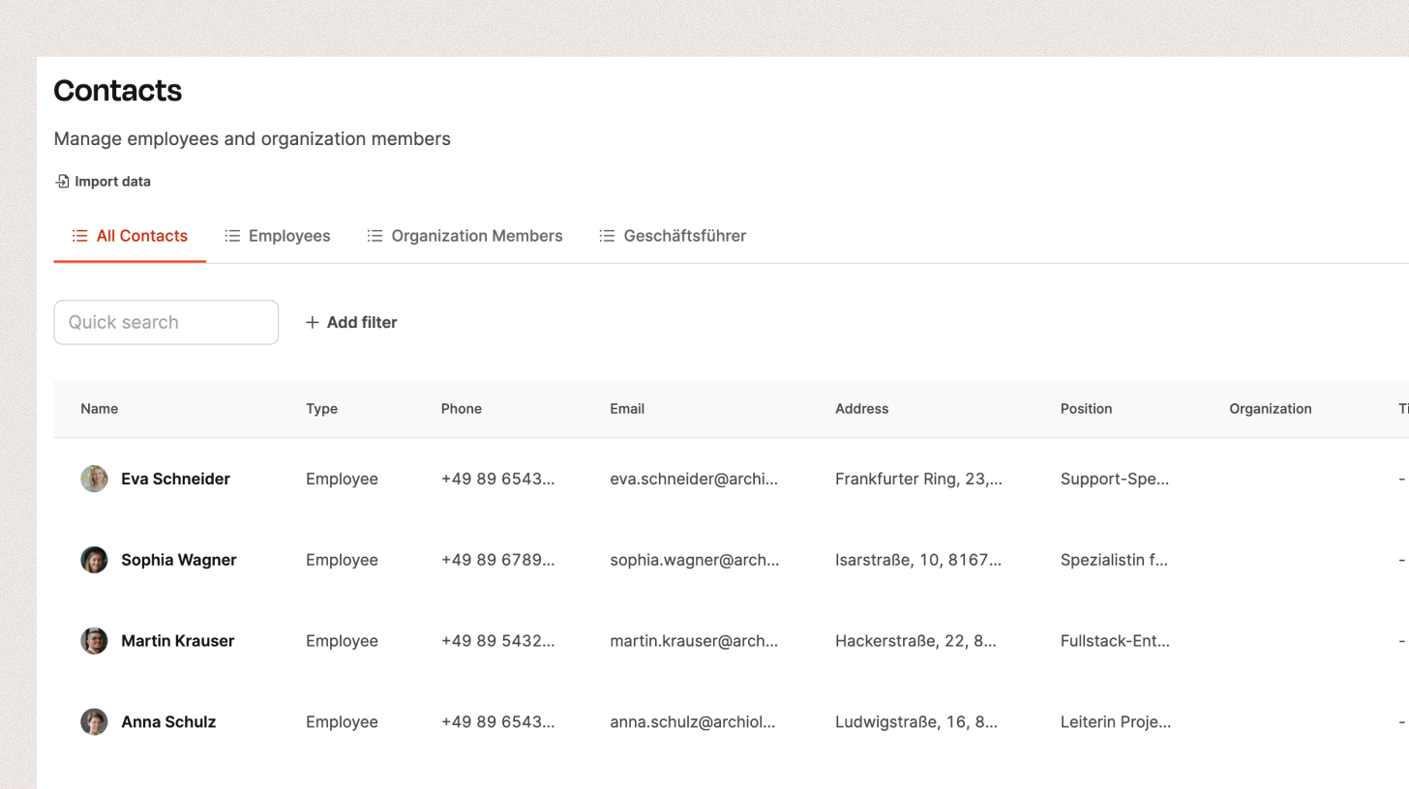
Task: Click position Support-Spe...
Action: tap(1115, 479)
